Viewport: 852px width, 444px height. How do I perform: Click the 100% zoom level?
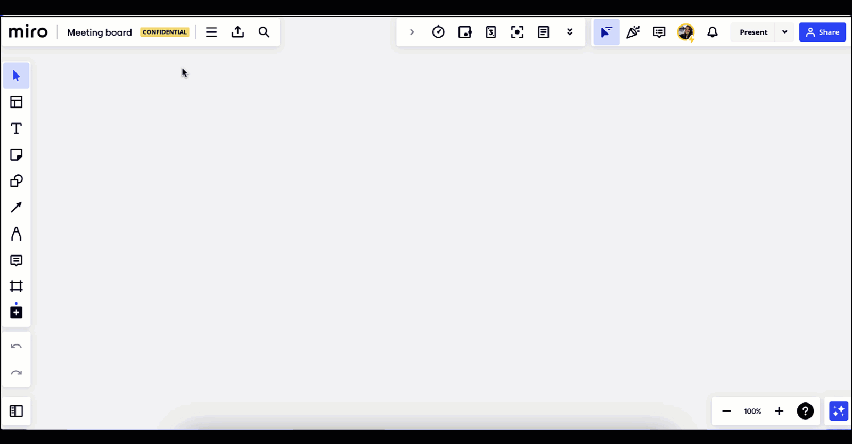[752, 411]
